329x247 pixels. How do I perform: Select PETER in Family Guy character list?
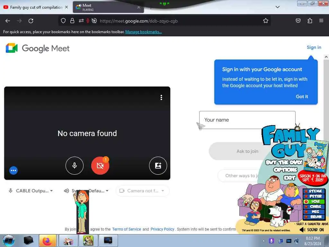(314, 196)
